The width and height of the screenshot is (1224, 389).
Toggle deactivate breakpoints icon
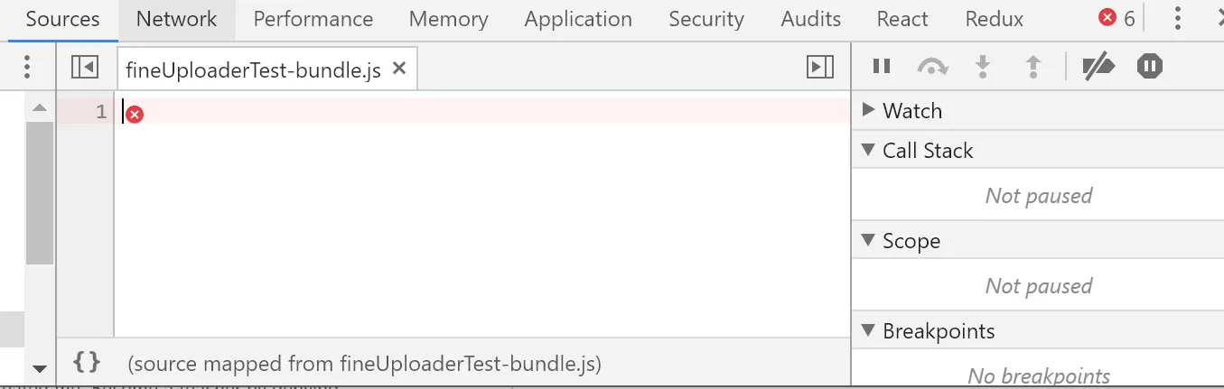pyautogui.click(x=1098, y=66)
